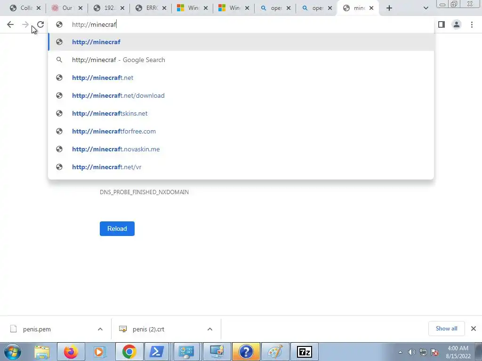The width and height of the screenshot is (482, 361).
Task: Open 7-Zip from the taskbar
Action: click(x=305, y=352)
